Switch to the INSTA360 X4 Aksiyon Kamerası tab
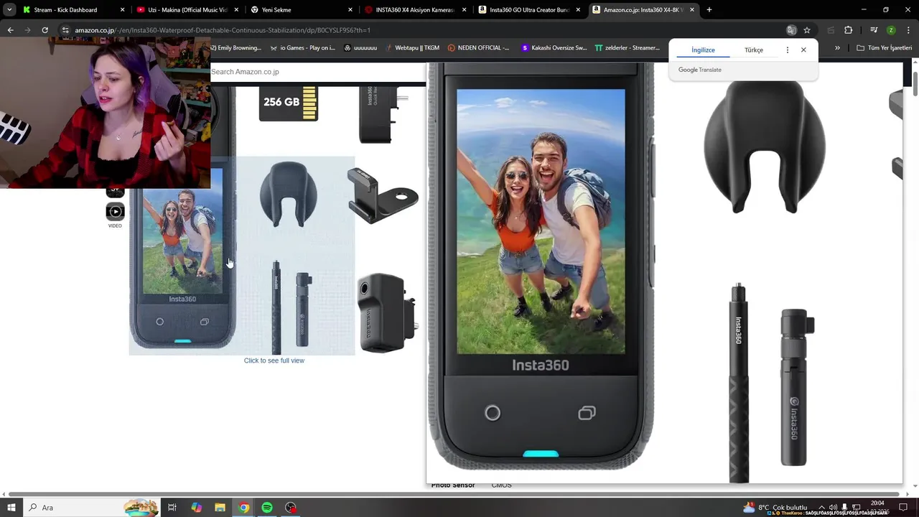This screenshot has width=919, height=517. [416, 10]
